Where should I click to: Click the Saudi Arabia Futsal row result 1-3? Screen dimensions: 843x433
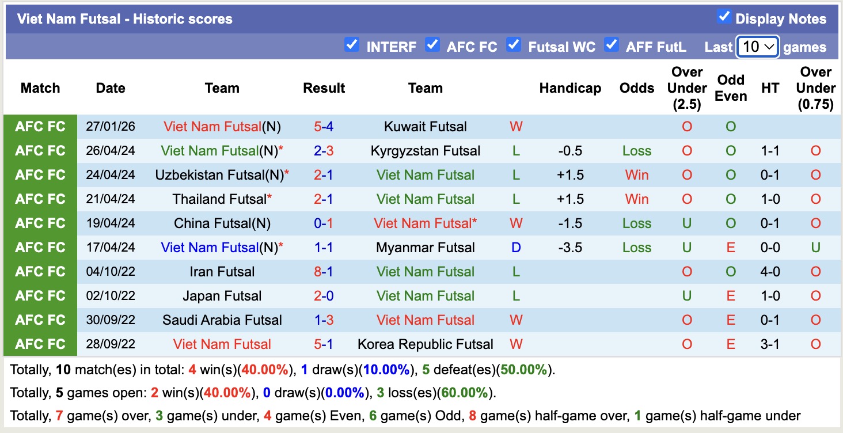(x=324, y=320)
